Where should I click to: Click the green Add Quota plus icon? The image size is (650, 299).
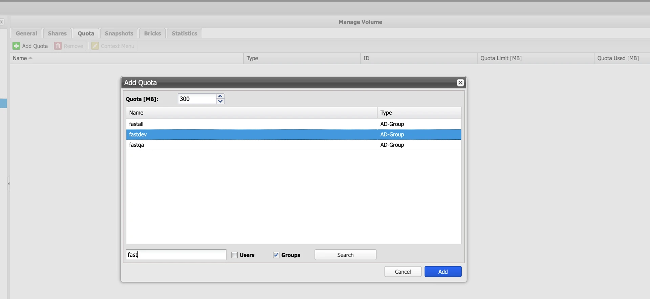(x=16, y=46)
